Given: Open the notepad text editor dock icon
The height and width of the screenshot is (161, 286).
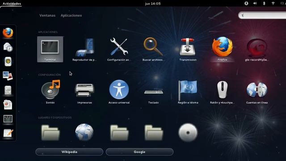Looking at the screenshot, I should click(8, 133).
